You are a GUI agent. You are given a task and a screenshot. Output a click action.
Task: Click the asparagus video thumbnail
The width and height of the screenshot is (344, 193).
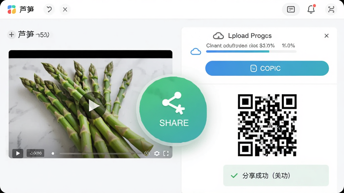click(x=90, y=104)
